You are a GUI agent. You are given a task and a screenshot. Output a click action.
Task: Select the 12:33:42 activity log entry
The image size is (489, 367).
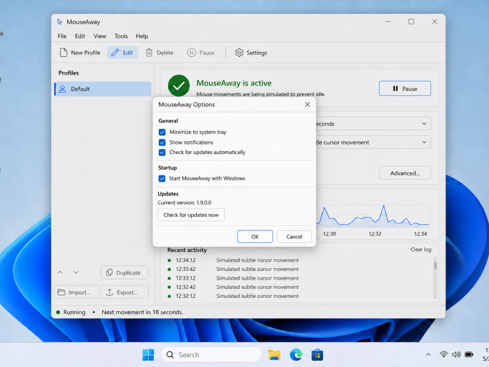coord(233,269)
